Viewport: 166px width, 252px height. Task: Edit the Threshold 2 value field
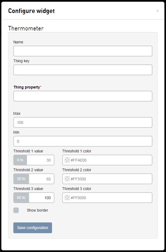click(x=41, y=179)
